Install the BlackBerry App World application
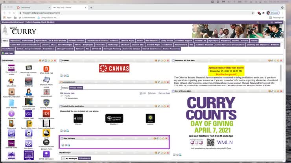The image size is (291, 163). 114,118
